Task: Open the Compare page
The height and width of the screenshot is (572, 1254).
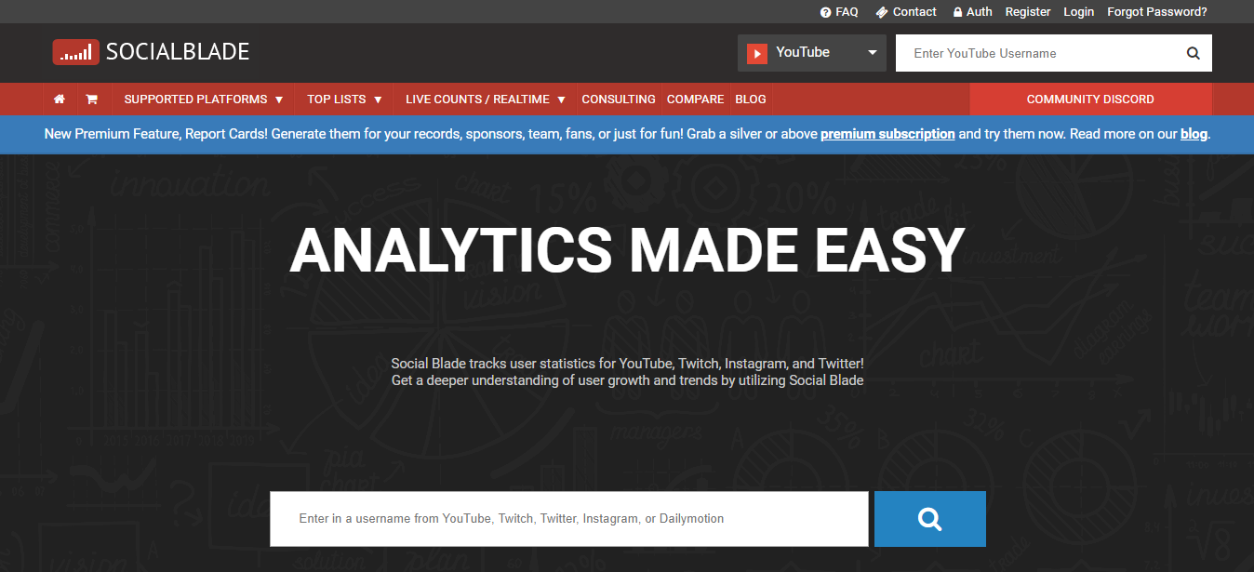Action: pyautogui.click(x=695, y=100)
